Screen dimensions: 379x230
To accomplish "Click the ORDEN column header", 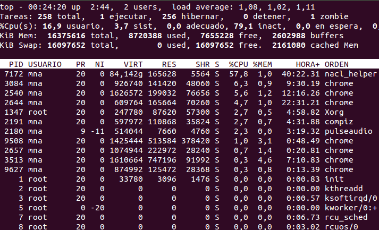I will 336,64.
